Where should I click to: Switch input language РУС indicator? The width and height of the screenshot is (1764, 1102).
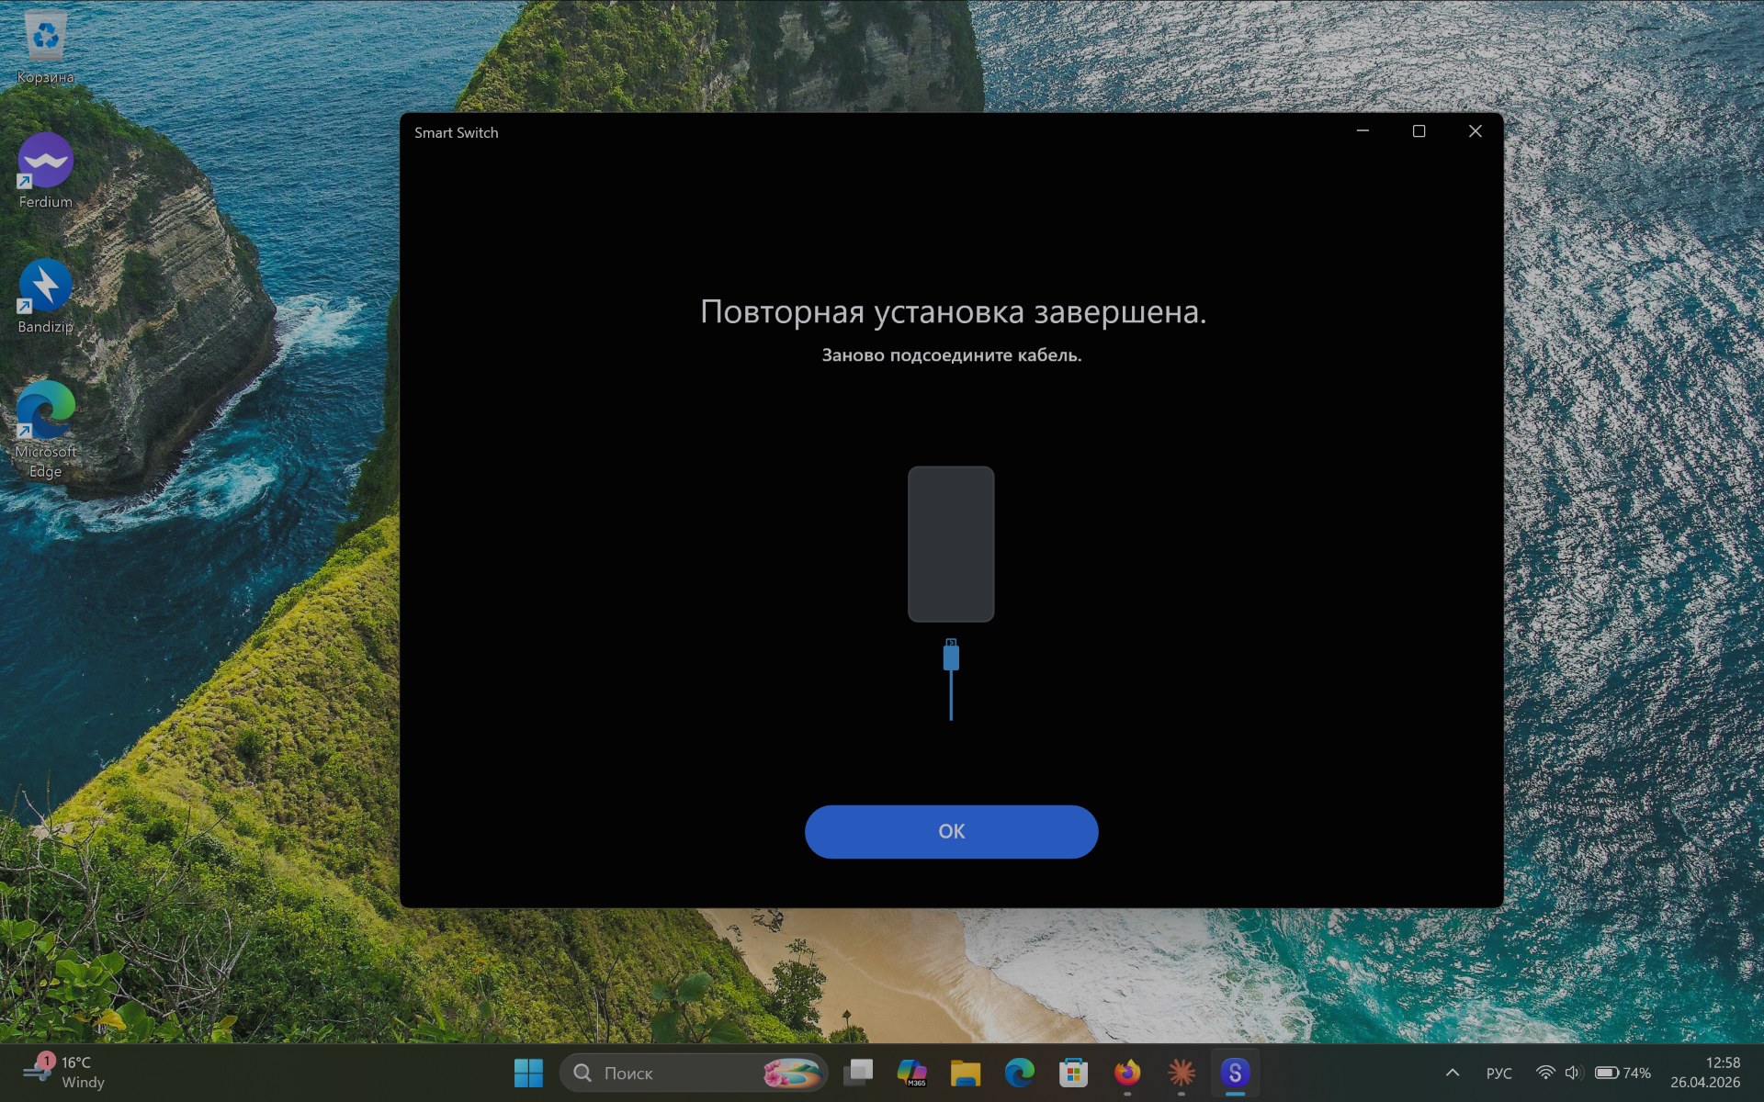point(1498,1073)
